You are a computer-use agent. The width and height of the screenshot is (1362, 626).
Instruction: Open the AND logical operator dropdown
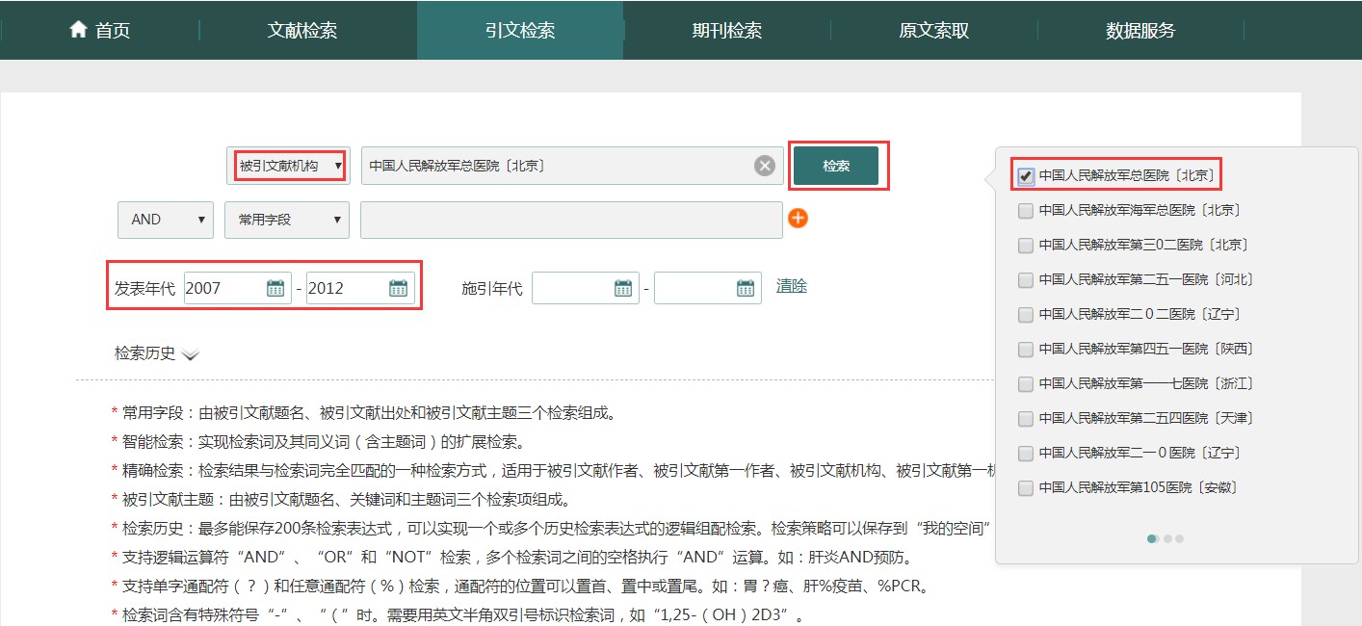click(165, 220)
